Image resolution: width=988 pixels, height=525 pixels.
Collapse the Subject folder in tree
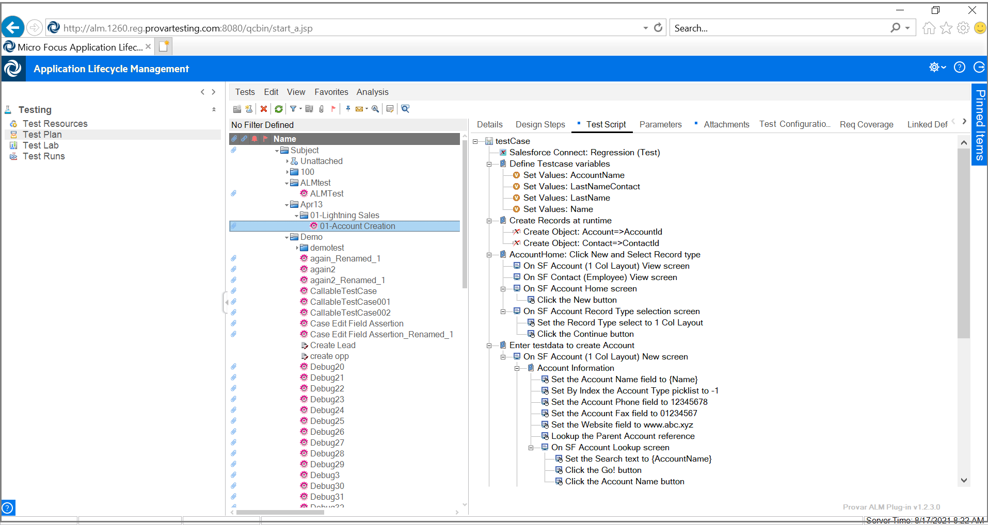pyautogui.click(x=277, y=151)
